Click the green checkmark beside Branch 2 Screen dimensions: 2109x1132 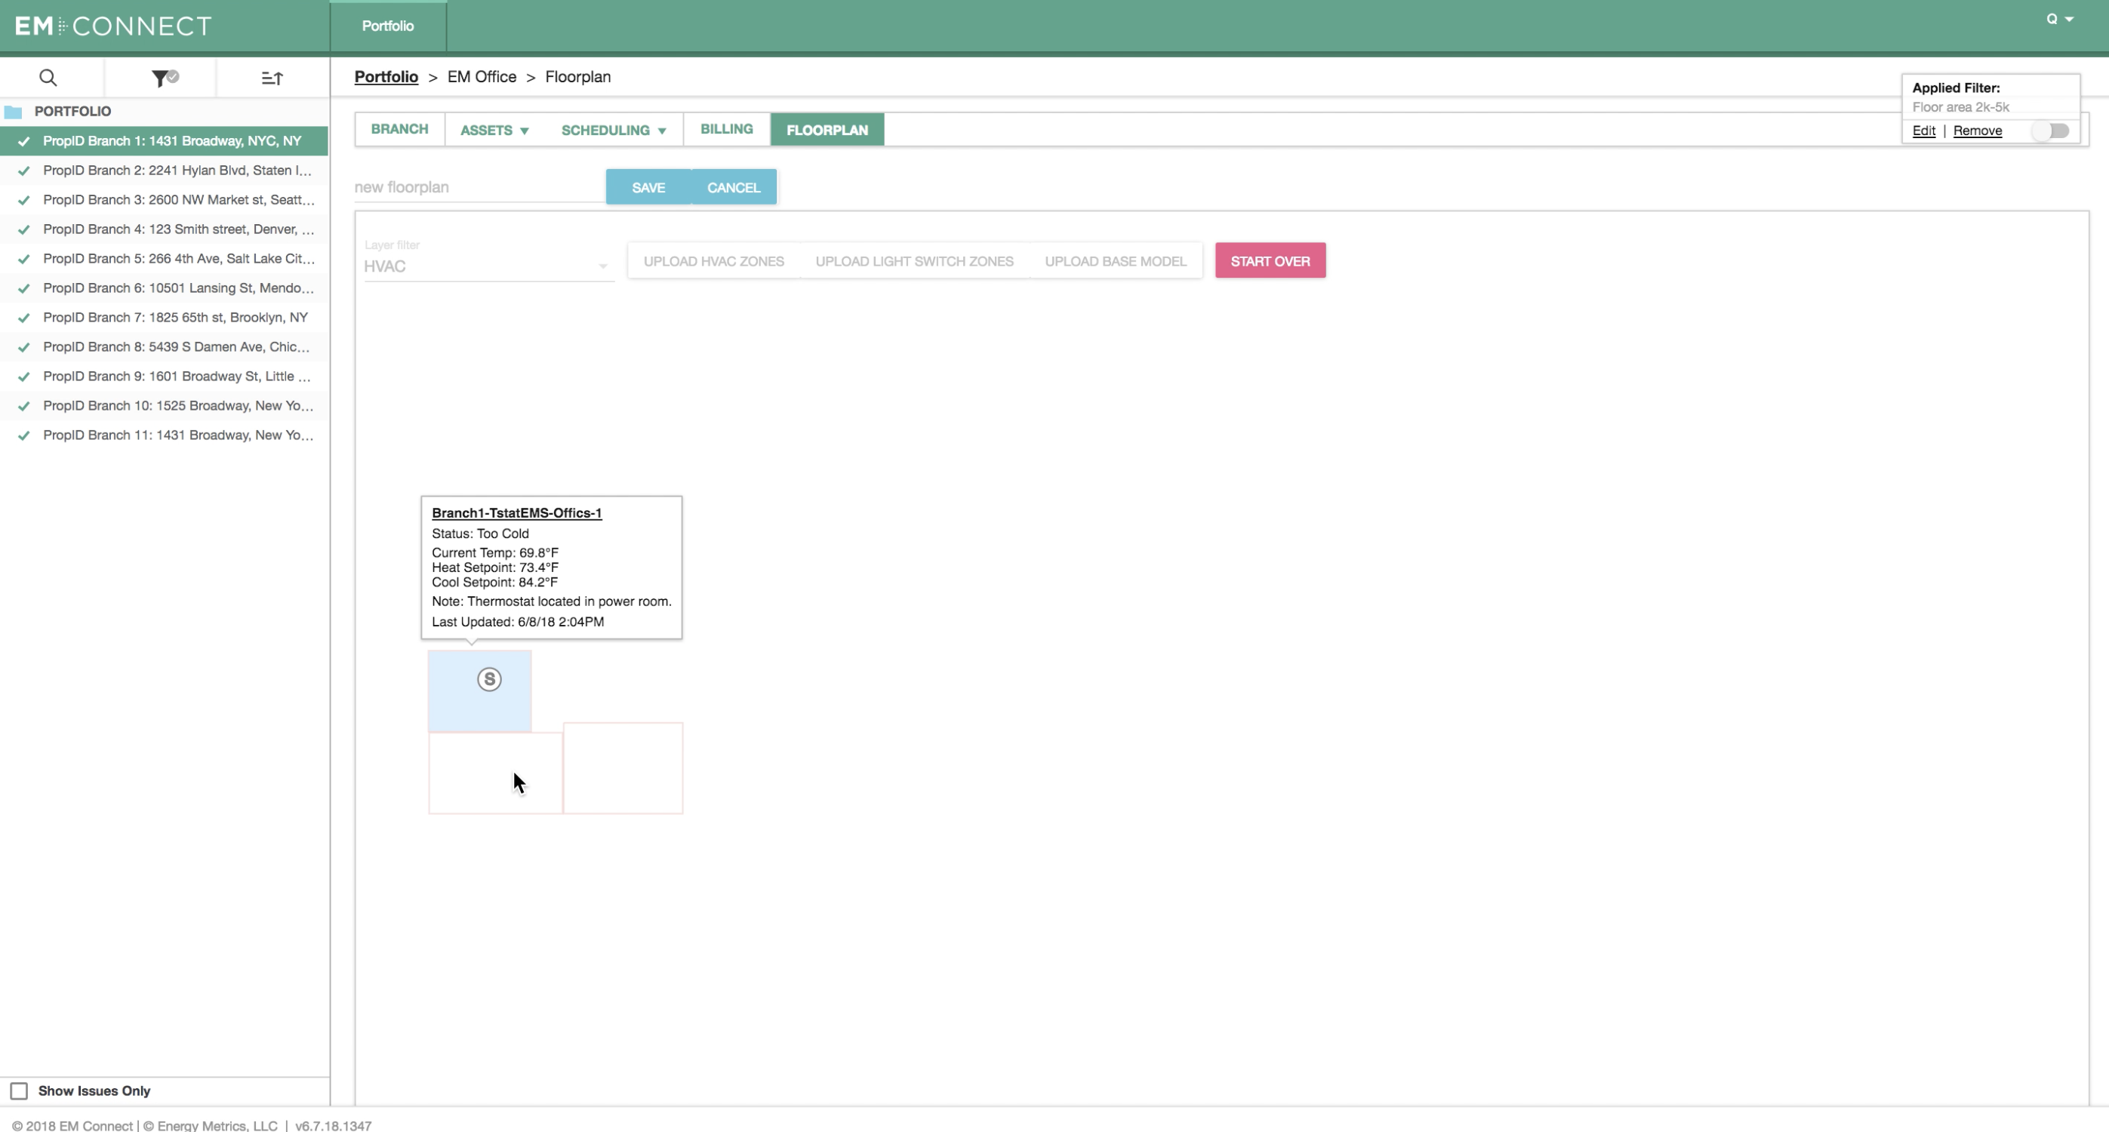(x=23, y=171)
